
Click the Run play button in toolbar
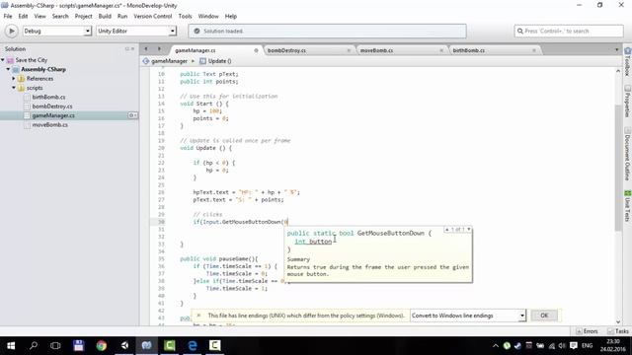11,31
